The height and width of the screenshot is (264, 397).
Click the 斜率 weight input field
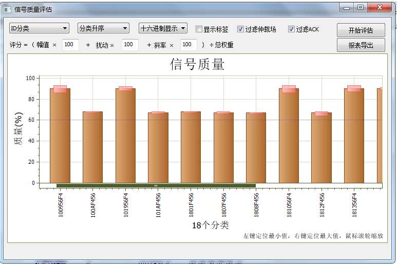(188, 45)
